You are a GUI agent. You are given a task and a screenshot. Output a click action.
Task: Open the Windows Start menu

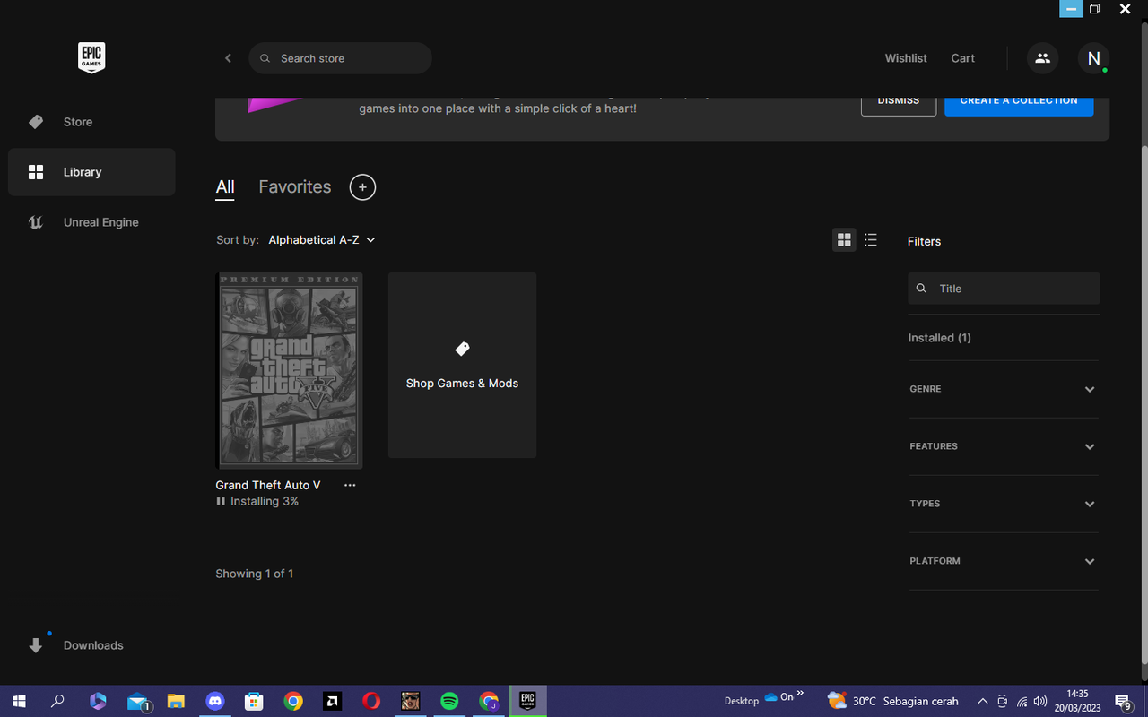click(18, 701)
